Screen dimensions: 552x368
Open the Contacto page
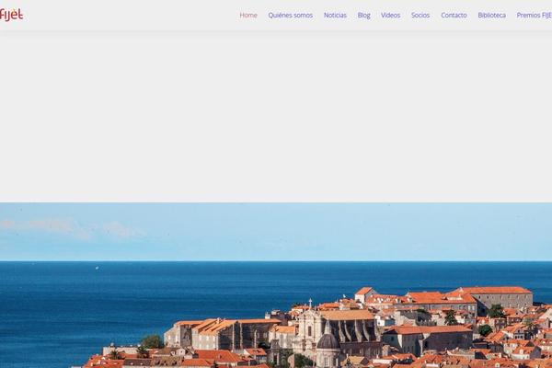coord(454,15)
